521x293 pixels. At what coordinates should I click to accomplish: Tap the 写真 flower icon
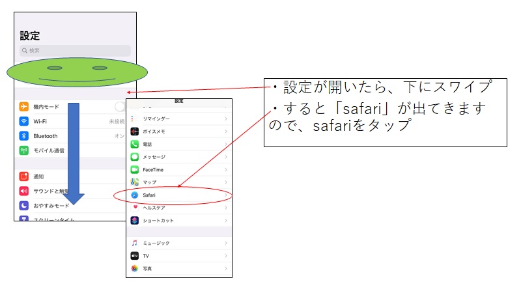[135, 268]
